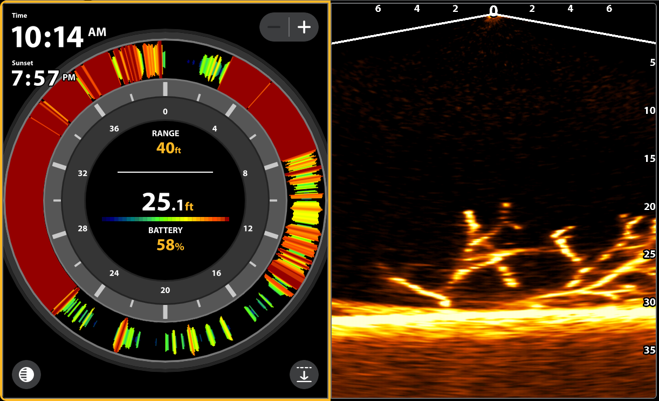Click the 0 mark on flasher dial
The height and width of the screenshot is (401, 659).
[x=165, y=112]
